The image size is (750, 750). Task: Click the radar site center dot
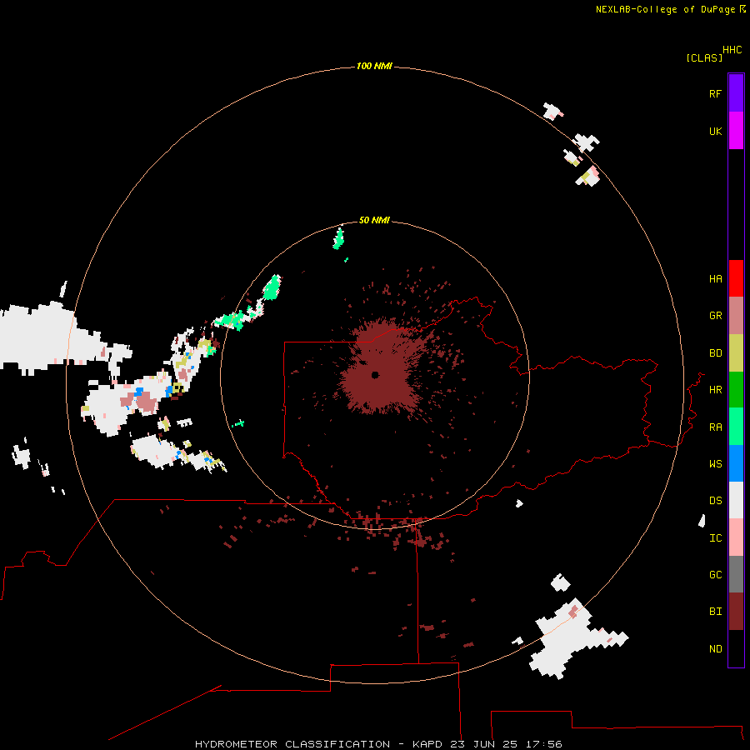tap(375, 374)
